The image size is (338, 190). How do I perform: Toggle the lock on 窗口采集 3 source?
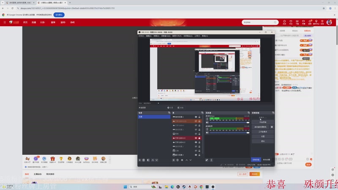click(199, 155)
